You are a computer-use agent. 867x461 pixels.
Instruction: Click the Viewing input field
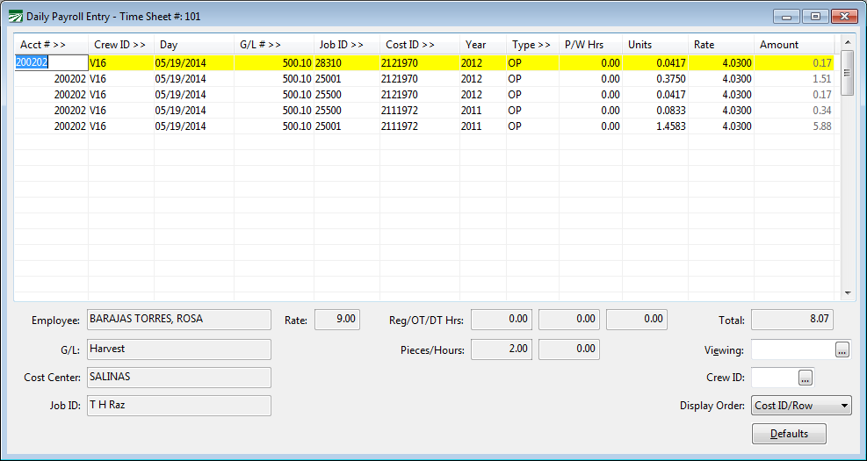[x=791, y=349]
